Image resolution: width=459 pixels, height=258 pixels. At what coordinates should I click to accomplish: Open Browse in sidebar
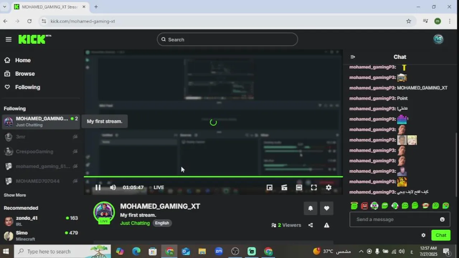click(19, 73)
